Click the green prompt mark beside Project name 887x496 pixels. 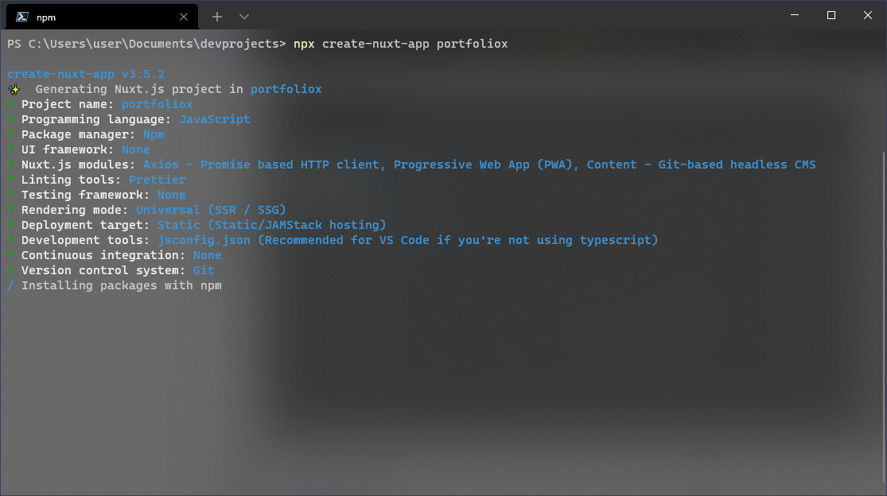pos(10,104)
